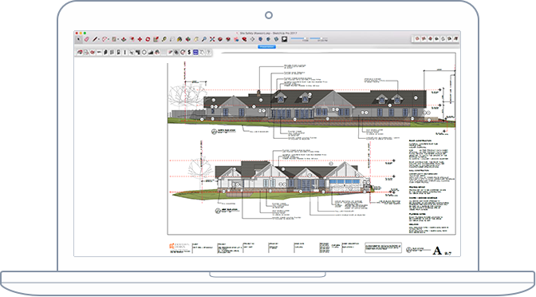
Task: Open the Arc tool dropdown arrow
Action: [108, 39]
